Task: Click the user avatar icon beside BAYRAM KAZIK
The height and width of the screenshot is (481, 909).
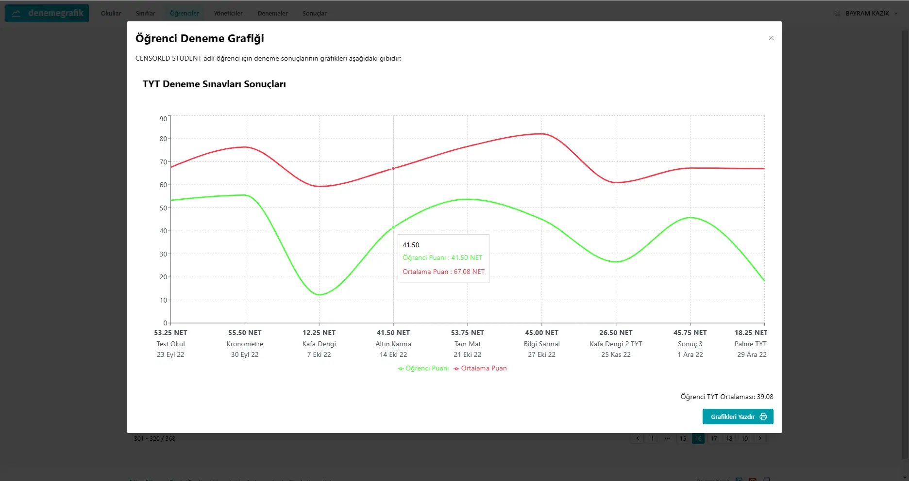Action: click(x=837, y=14)
